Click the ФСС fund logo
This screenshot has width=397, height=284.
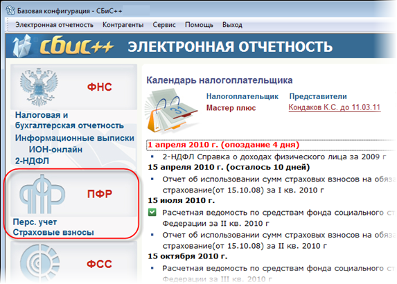[40, 263]
